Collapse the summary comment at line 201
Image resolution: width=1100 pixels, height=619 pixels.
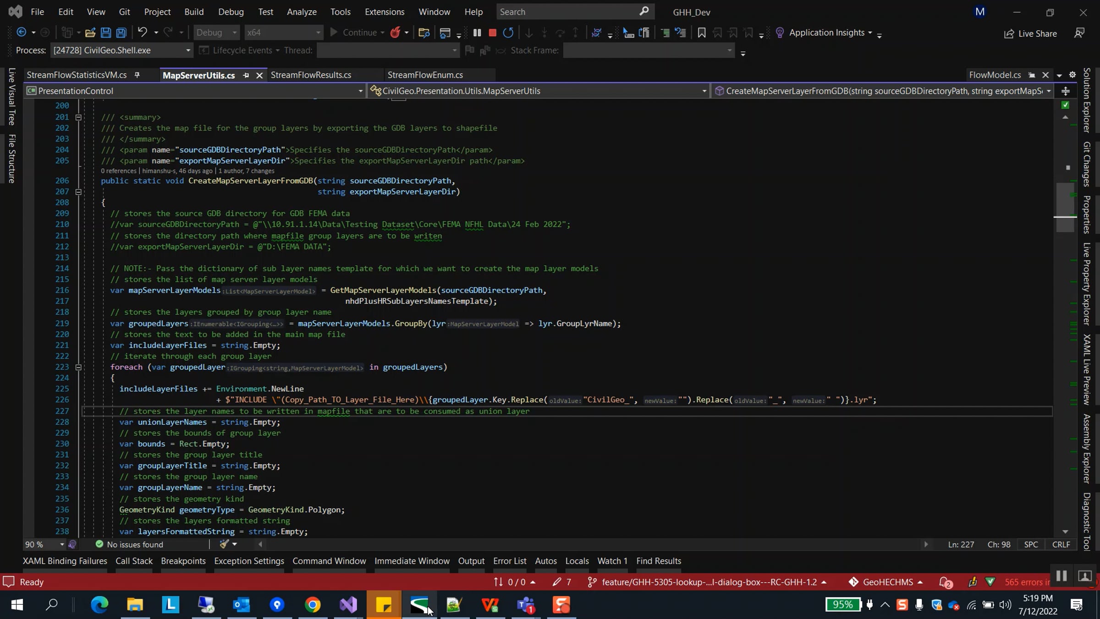(78, 117)
